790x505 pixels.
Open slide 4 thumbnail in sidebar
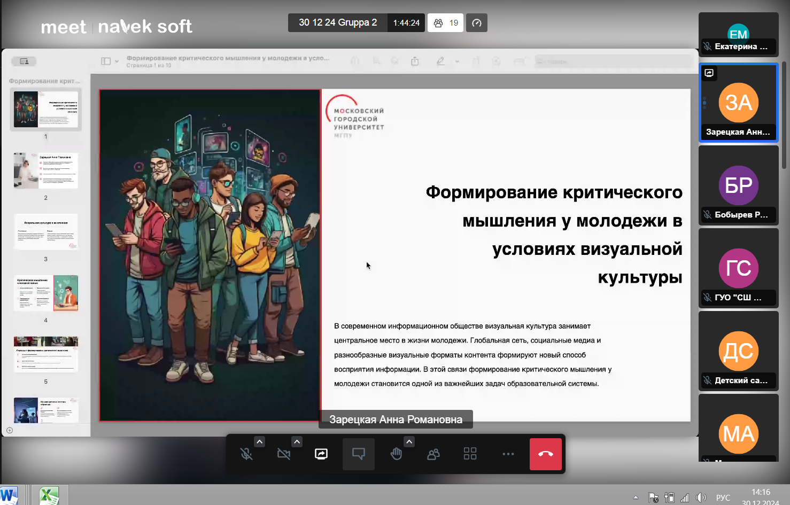pyautogui.click(x=46, y=293)
